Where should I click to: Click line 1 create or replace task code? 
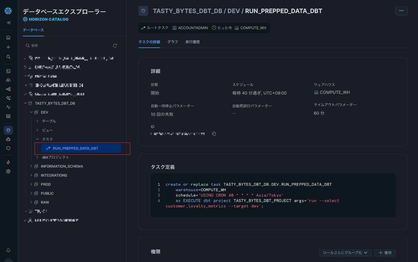click(x=249, y=185)
